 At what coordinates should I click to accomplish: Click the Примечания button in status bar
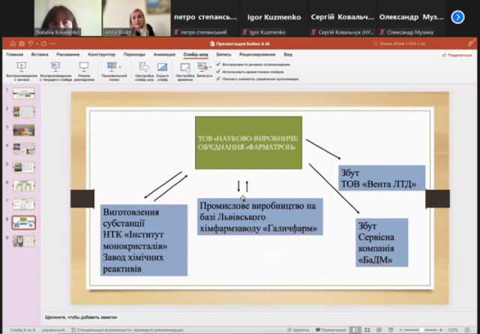(x=331, y=330)
